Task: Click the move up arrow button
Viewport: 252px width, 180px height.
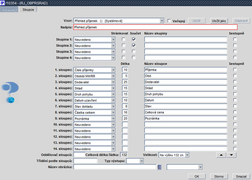Action: point(221,155)
